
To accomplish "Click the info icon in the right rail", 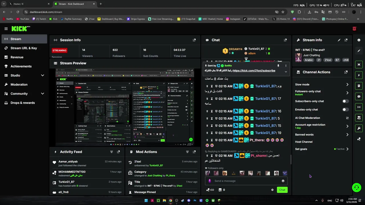I will (x=359, y=40).
